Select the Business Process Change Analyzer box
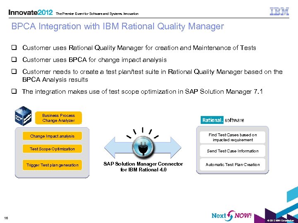 pos(58,118)
